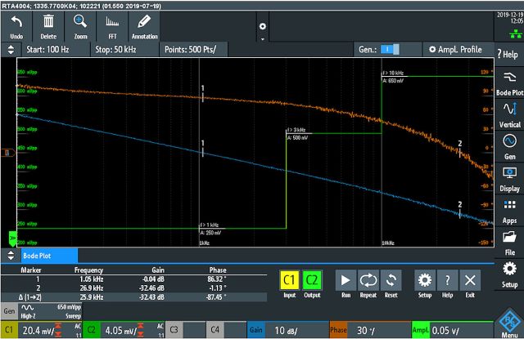Open the Apps sidebar icon
Screen dimensions: 524x339
click(x=509, y=212)
